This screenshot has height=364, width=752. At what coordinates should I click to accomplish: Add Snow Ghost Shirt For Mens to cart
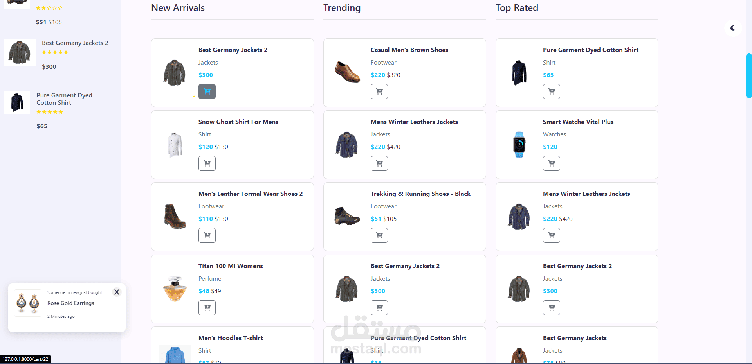(x=207, y=163)
